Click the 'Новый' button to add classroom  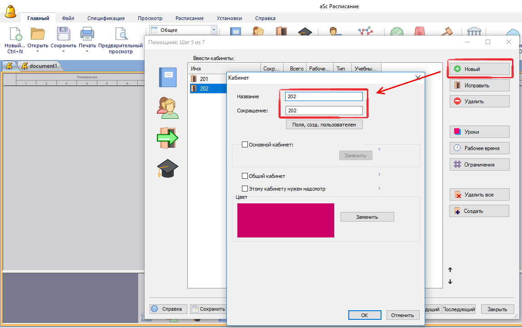tap(479, 69)
